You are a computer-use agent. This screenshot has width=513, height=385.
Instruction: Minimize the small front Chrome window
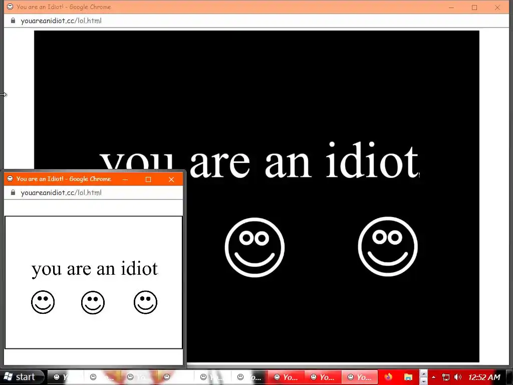tap(125, 179)
